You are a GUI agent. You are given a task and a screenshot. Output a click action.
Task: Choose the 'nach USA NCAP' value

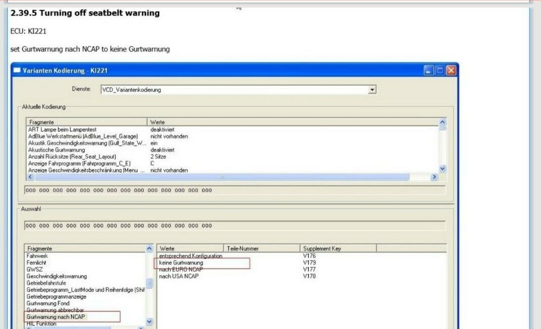[x=179, y=276]
